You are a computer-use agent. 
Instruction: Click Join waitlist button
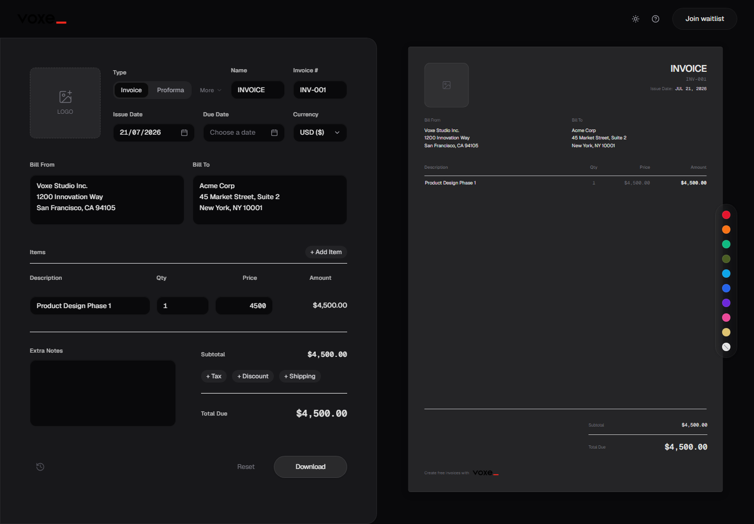(x=705, y=19)
